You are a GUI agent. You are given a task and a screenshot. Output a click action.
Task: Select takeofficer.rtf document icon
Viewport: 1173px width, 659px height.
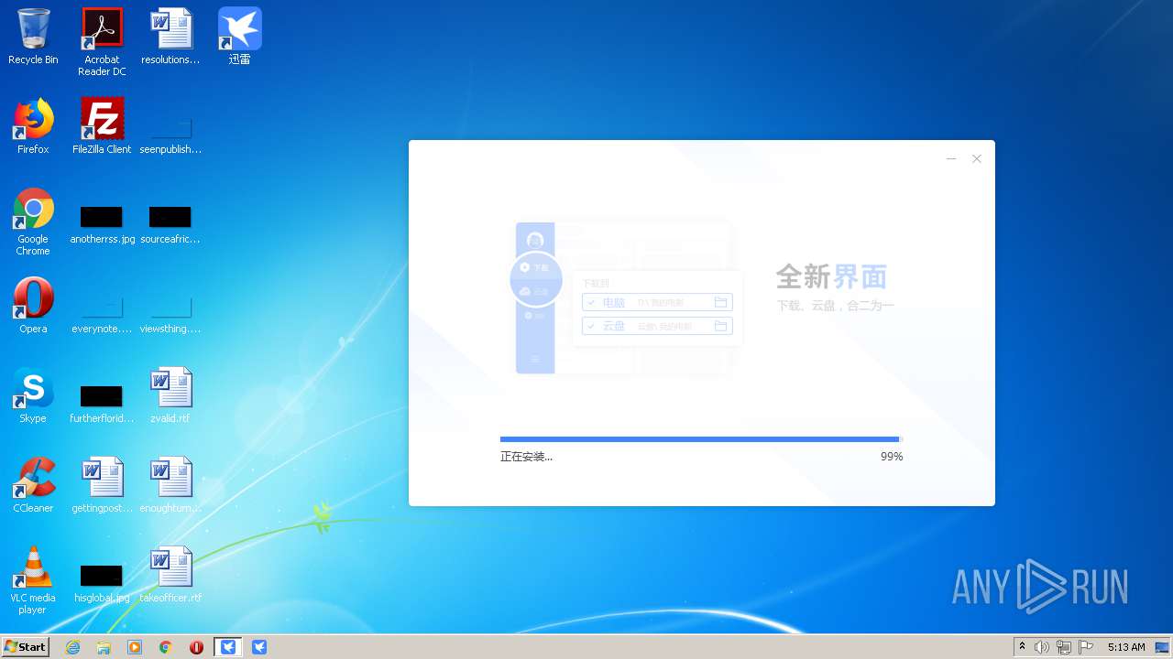coord(170,575)
